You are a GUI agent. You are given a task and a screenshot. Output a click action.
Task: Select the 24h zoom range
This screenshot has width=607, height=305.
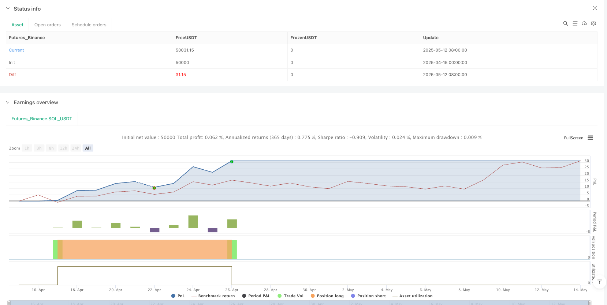pos(75,148)
